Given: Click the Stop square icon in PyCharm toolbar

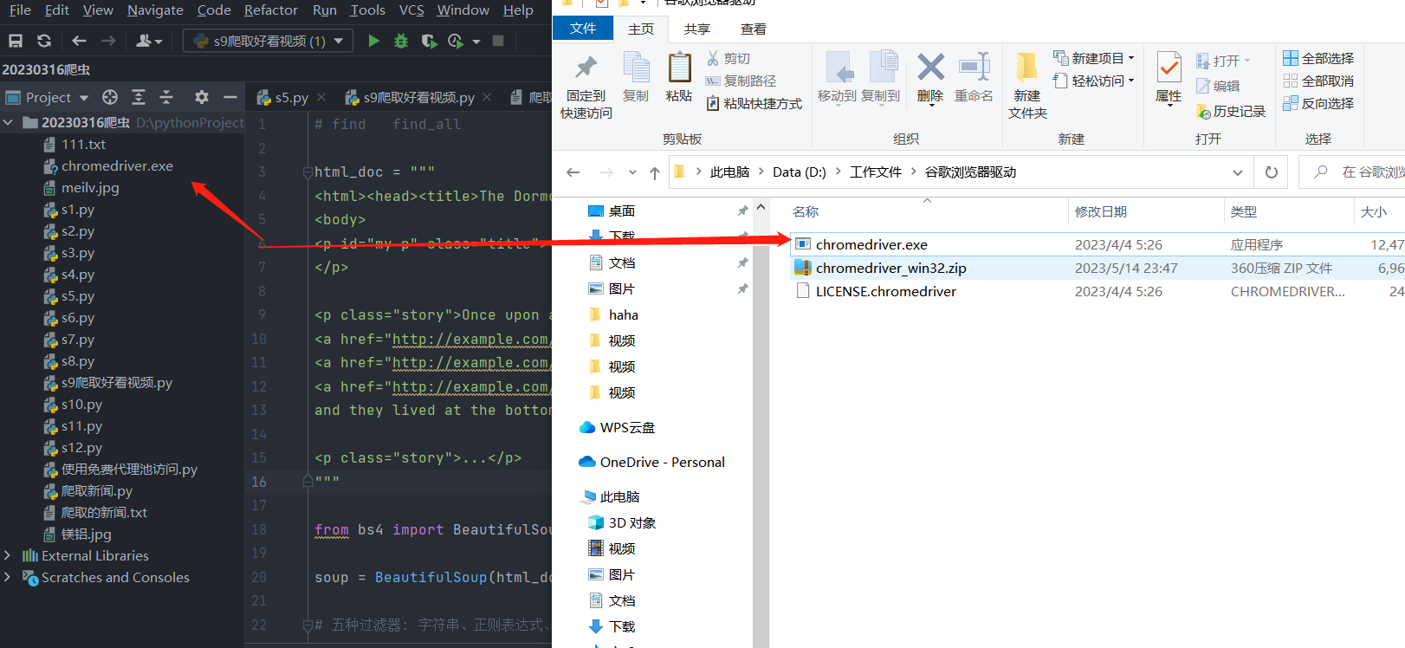Looking at the screenshot, I should coord(498,41).
